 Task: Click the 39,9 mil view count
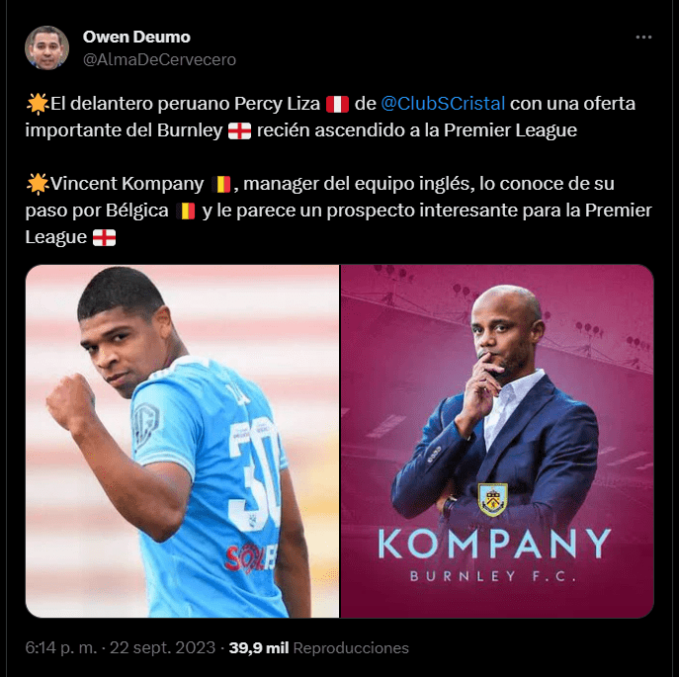click(259, 648)
